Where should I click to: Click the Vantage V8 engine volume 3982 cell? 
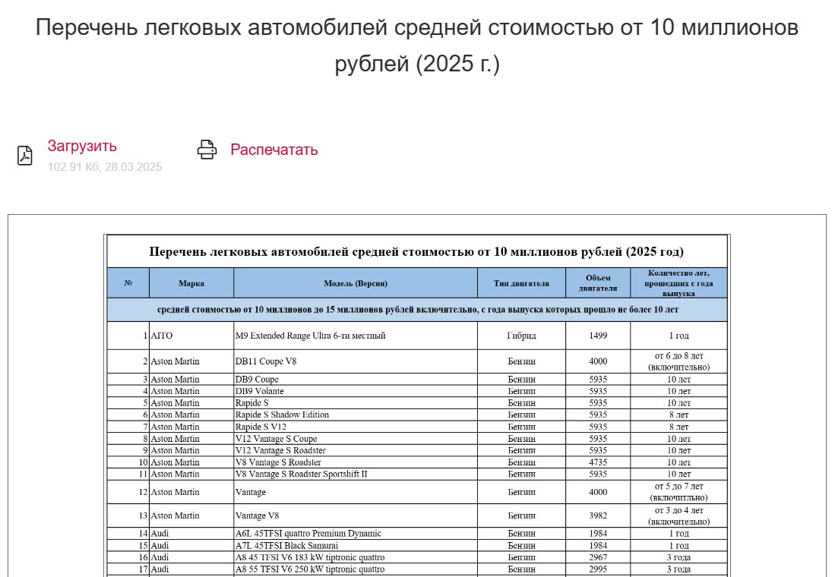click(x=598, y=516)
